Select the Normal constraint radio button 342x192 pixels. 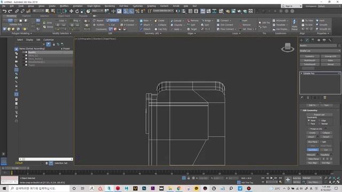320,124
